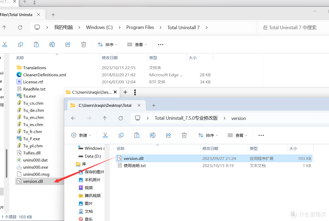329x221 pixels.
Task: Add new tab beside Desktop\Total tab
Action: click(154, 105)
